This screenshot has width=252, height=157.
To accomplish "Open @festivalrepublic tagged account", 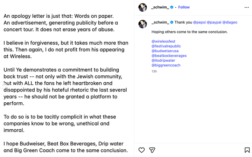I will point(166,46).
